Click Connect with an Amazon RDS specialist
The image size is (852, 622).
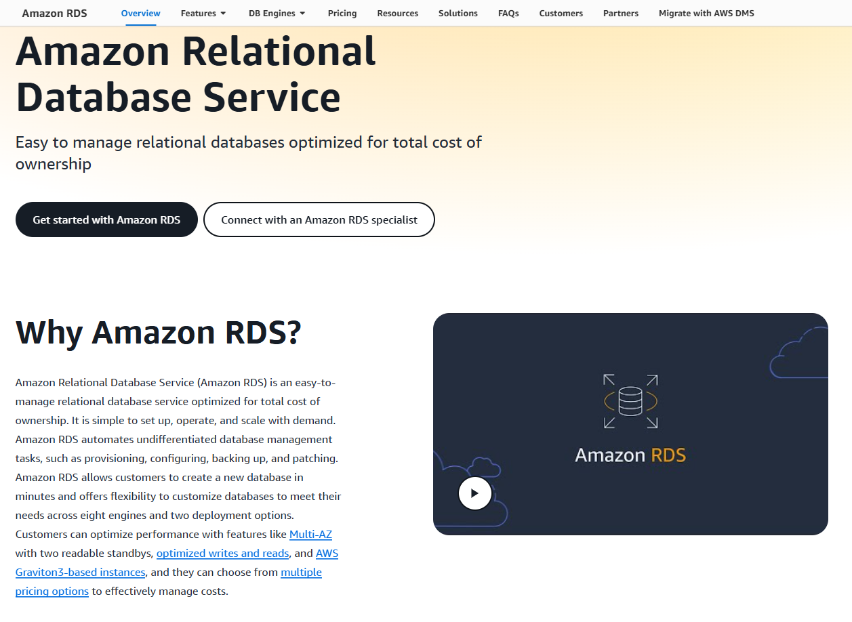[319, 220]
